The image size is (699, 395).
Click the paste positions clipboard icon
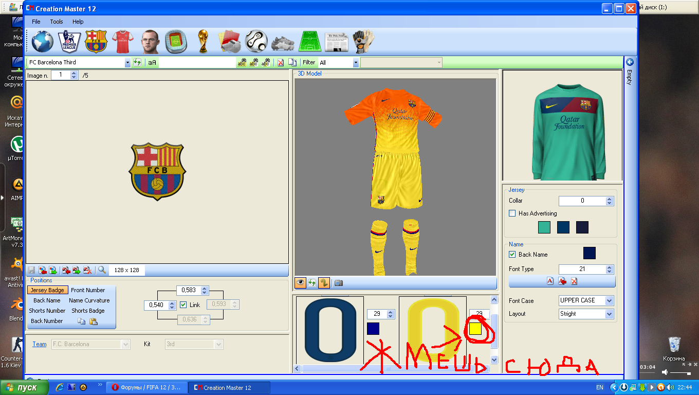pyautogui.click(x=94, y=321)
